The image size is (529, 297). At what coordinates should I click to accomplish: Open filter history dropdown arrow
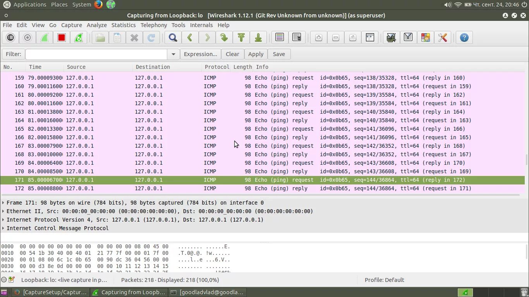(173, 54)
